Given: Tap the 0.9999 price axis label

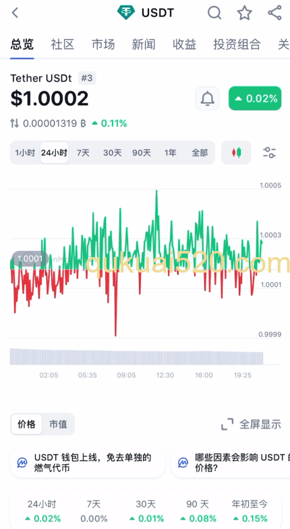Looking at the screenshot, I should [270, 335].
